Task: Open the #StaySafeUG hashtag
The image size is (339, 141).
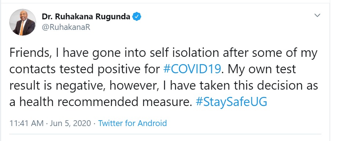Action: coord(231,102)
